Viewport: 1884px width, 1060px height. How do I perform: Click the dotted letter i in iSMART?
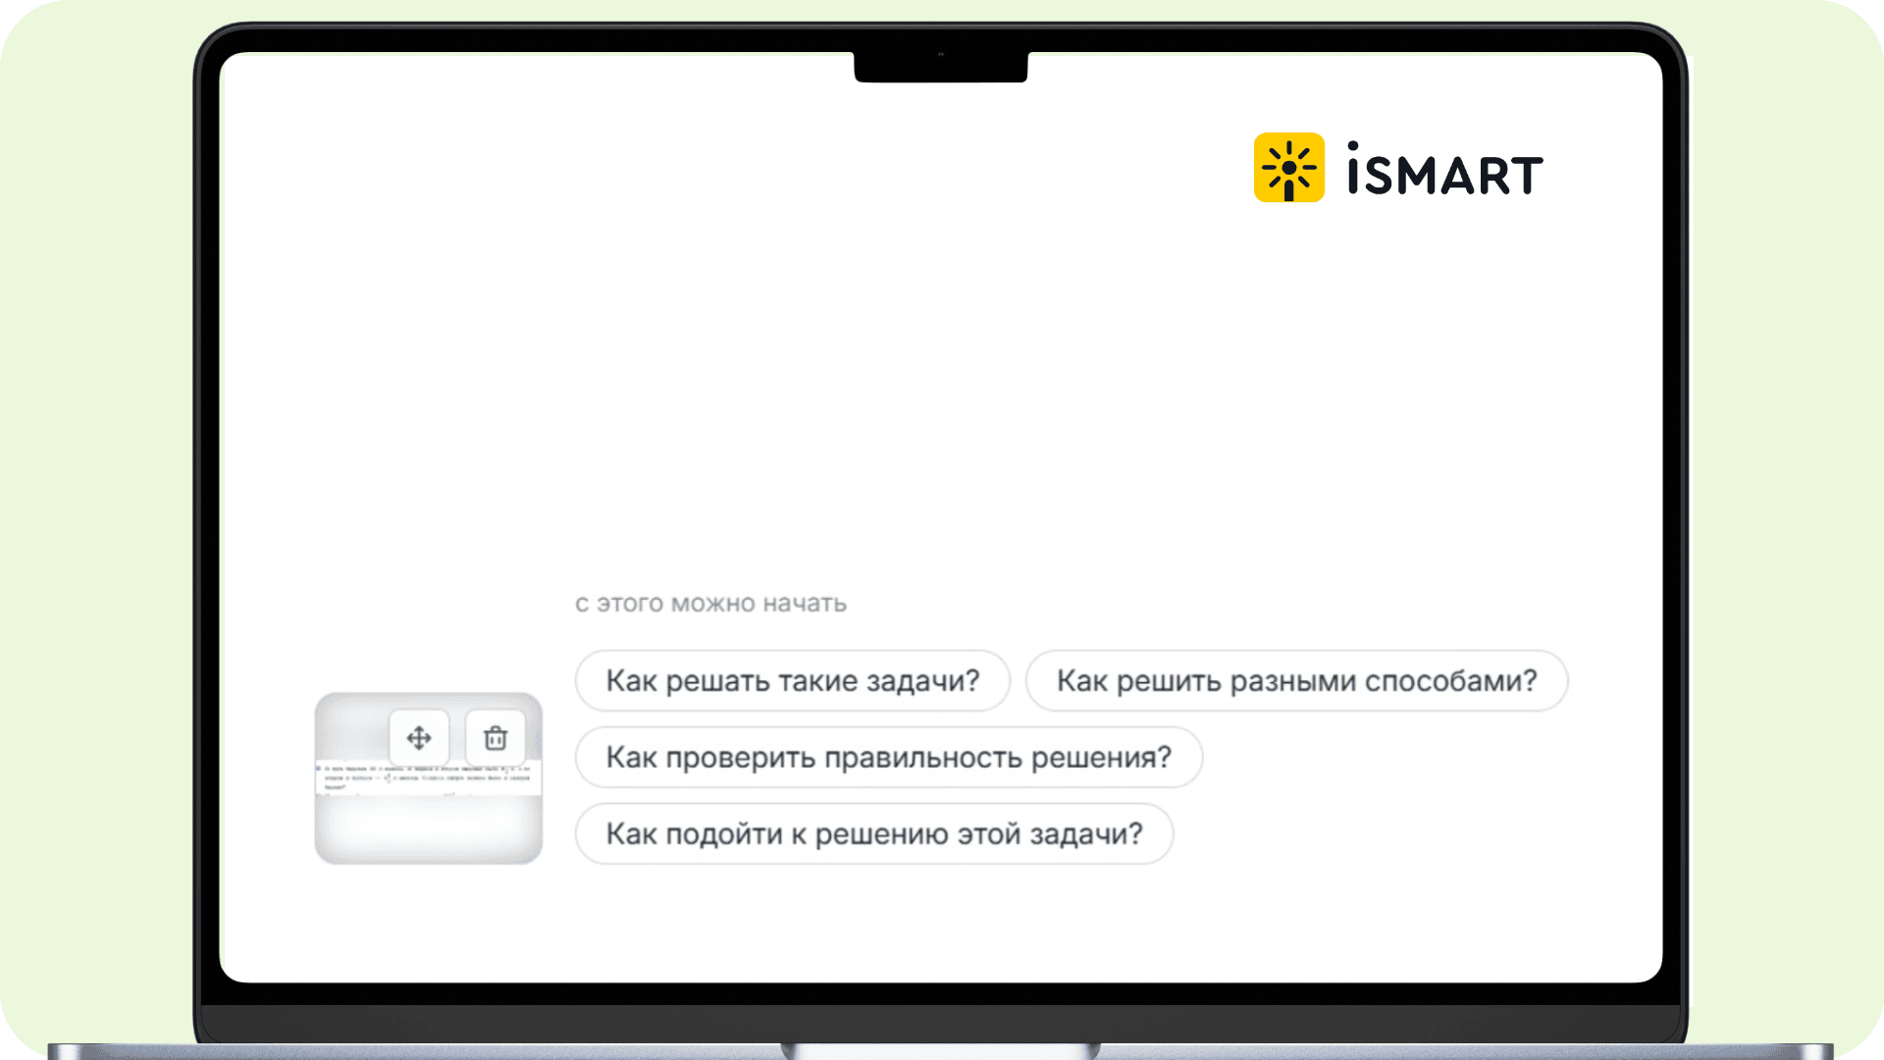point(1353,170)
